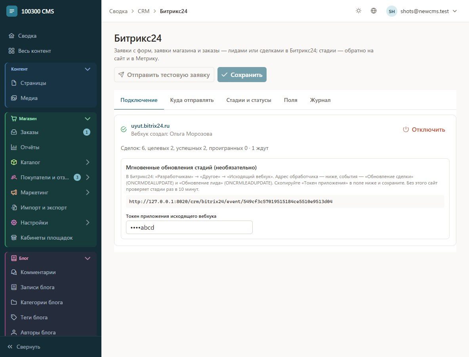Collapse the Блог section chevron
Image resolution: width=469 pixels, height=357 pixels.
(87, 258)
